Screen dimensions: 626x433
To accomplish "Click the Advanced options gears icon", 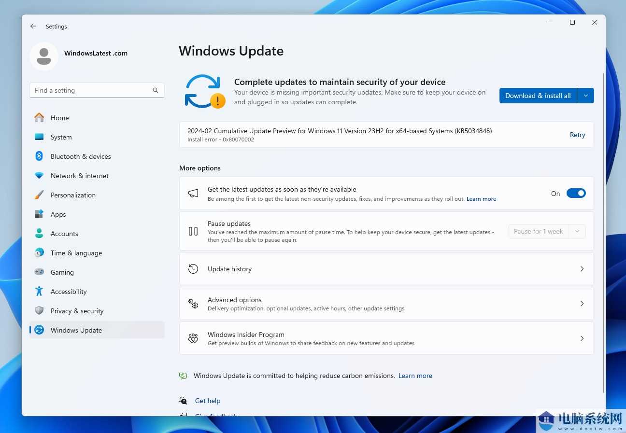I will click(193, 304).
